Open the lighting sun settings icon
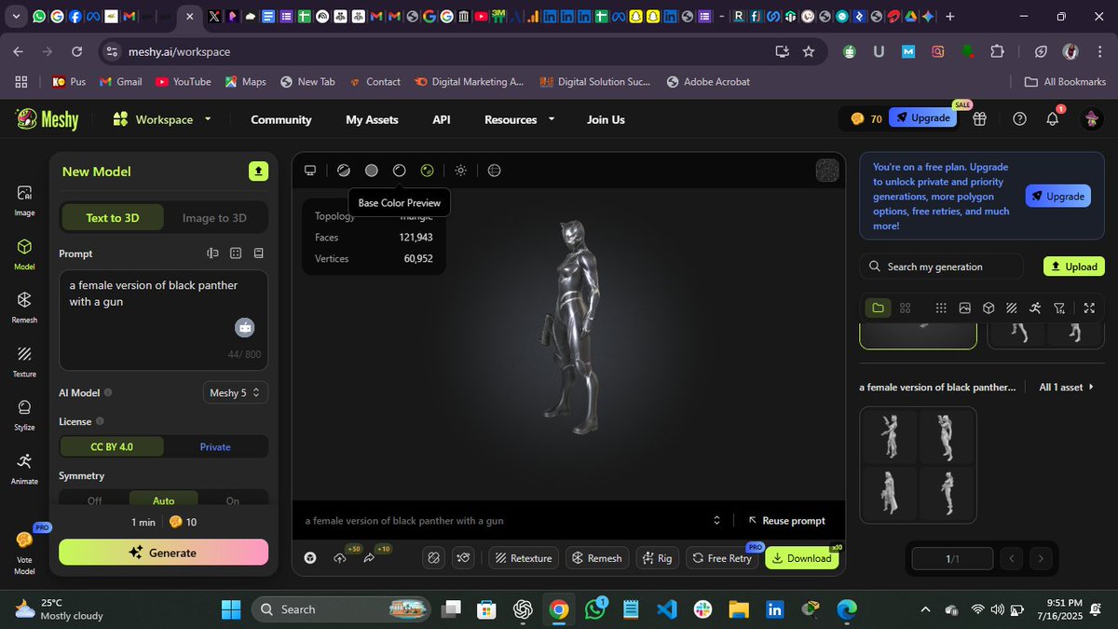The height and width of the screenshot is (629, 1118). 460,171
